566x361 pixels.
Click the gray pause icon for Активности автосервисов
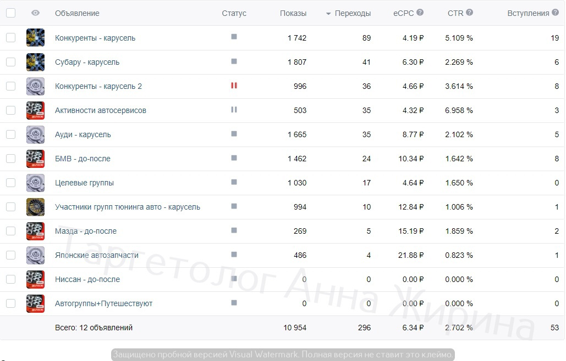234,109
